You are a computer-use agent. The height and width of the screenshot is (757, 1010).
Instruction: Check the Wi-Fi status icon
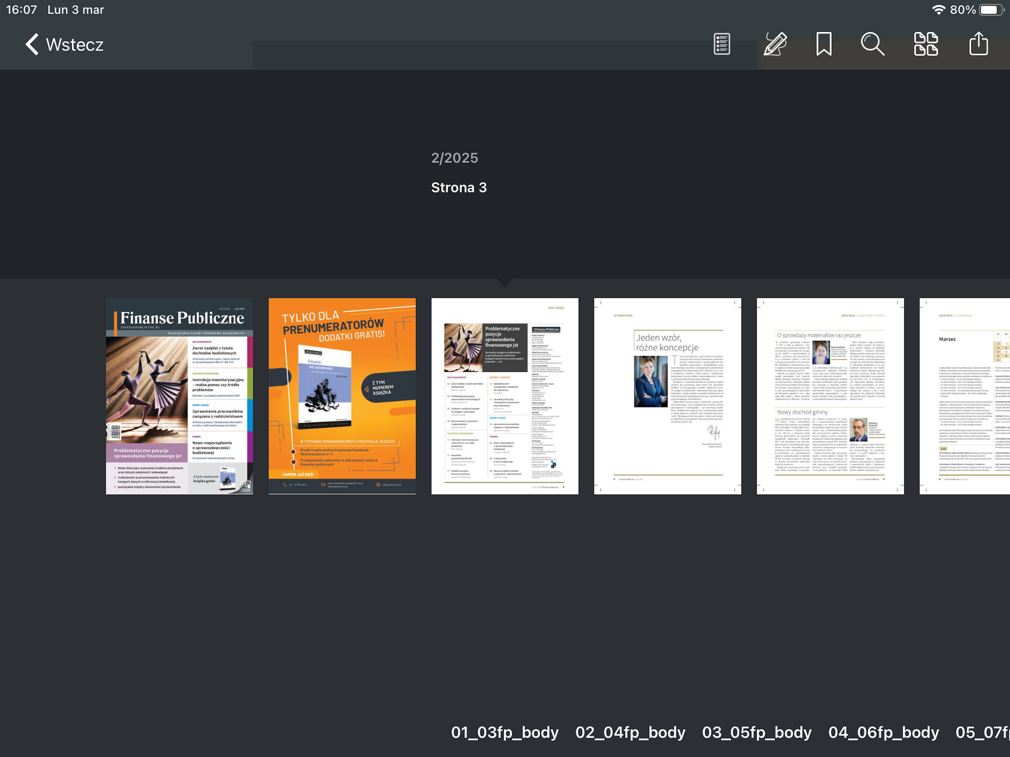(x=938, y=10)
